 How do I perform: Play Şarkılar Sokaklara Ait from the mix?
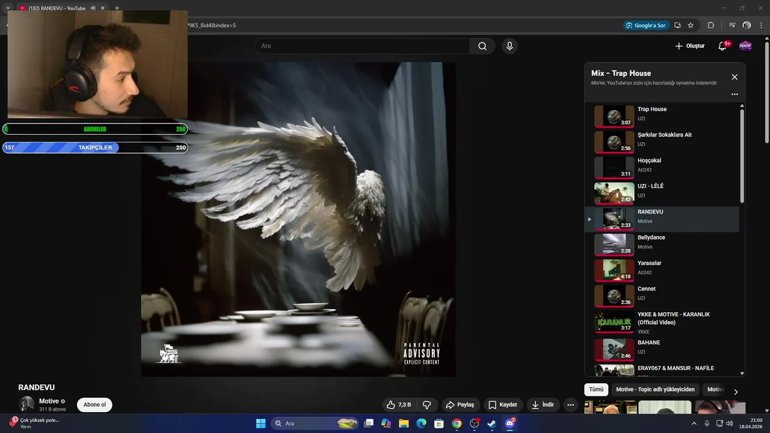click(x=662, y=142)
